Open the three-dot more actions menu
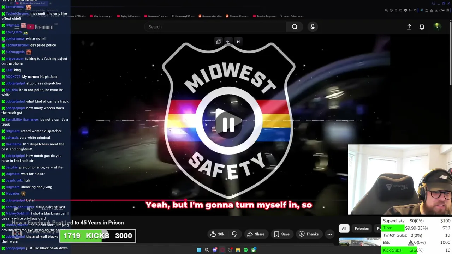 [329, 234]
